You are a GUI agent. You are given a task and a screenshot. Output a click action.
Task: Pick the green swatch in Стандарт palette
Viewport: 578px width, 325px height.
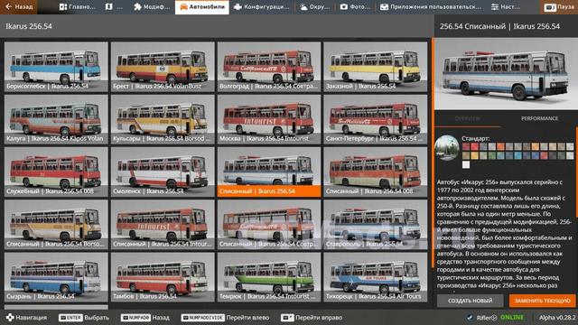492,156
